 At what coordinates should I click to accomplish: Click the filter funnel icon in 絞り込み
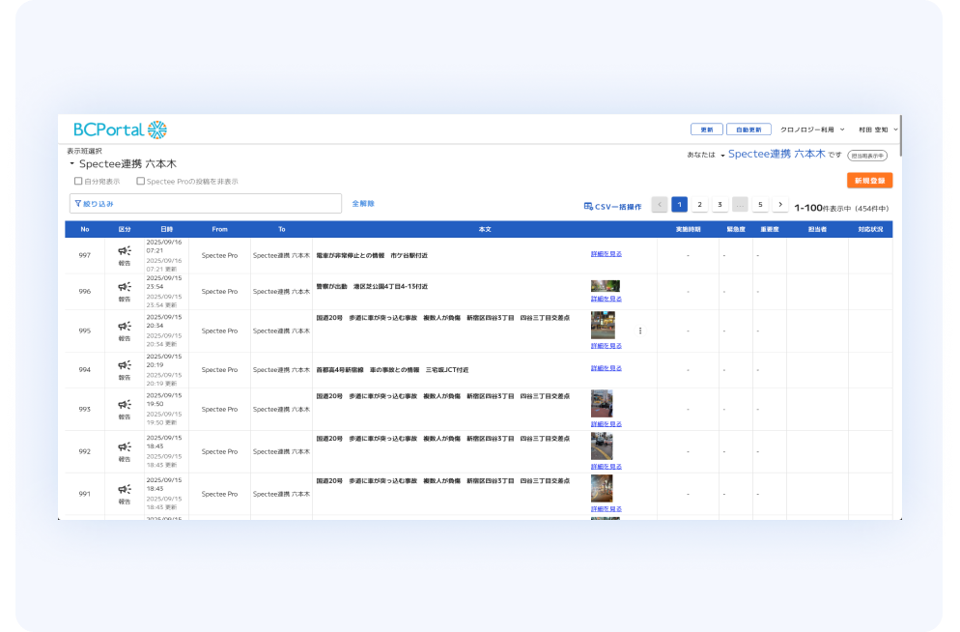pyautogui.click(x=77, y=204)
